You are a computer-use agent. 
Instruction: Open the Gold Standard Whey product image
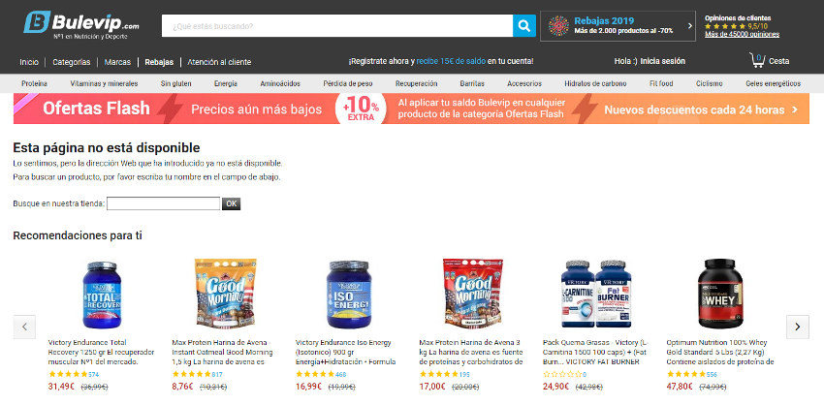coord(720,294)
